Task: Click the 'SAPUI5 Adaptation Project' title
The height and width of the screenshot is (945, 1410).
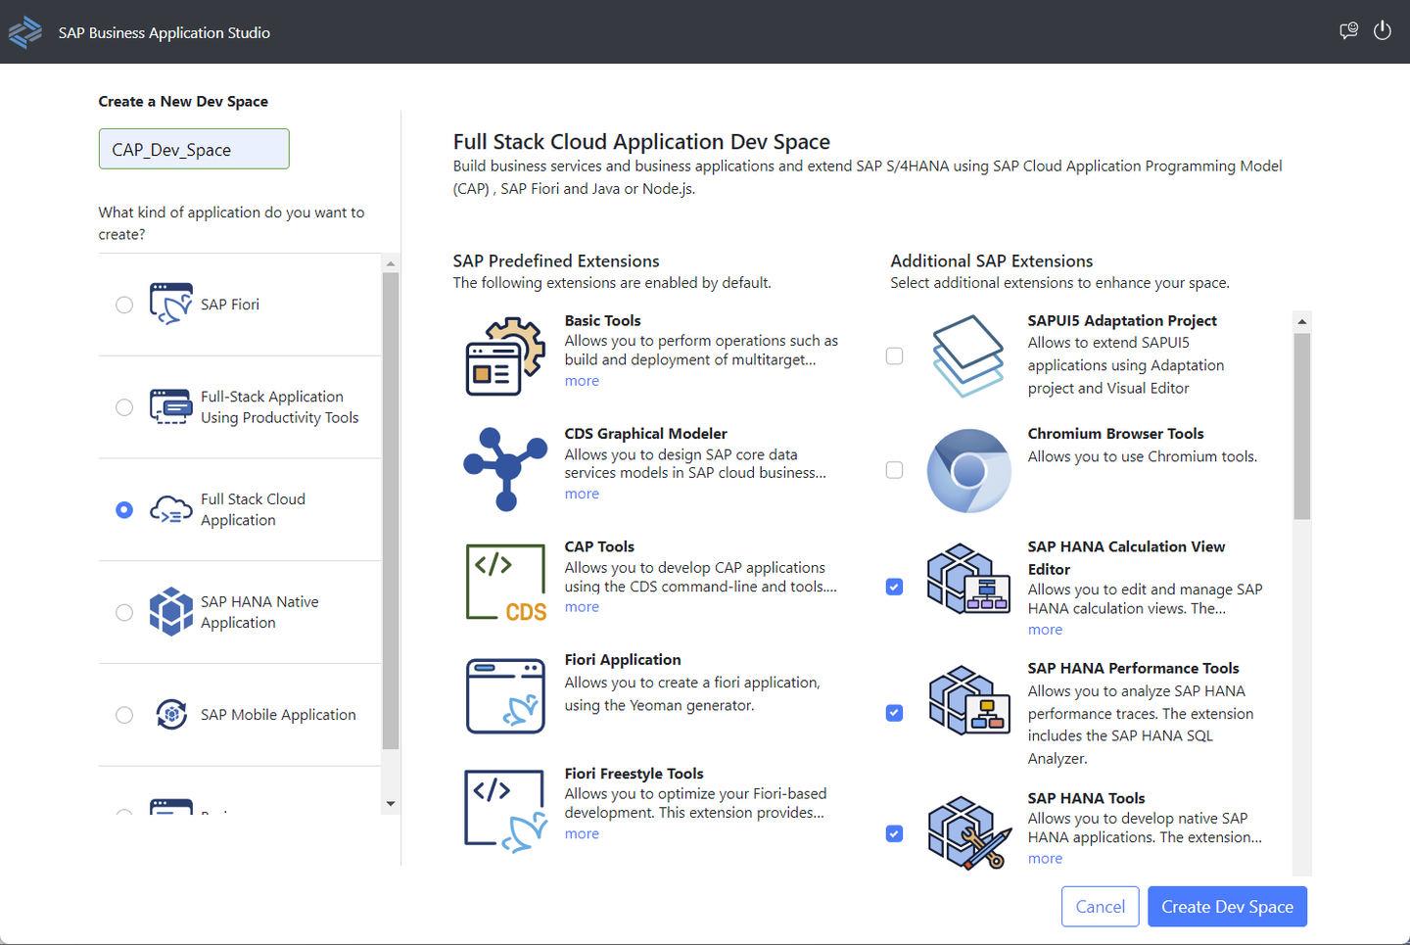Action: point(1122,320)
